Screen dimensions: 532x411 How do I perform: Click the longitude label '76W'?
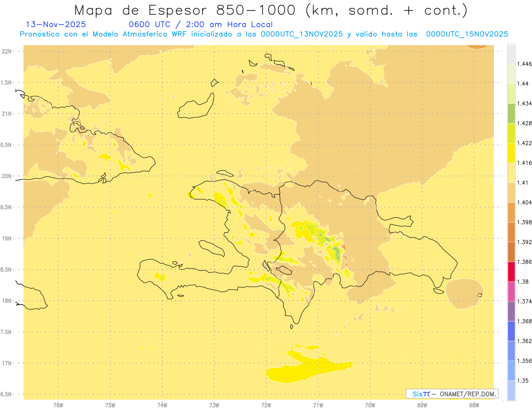point(58,405)
